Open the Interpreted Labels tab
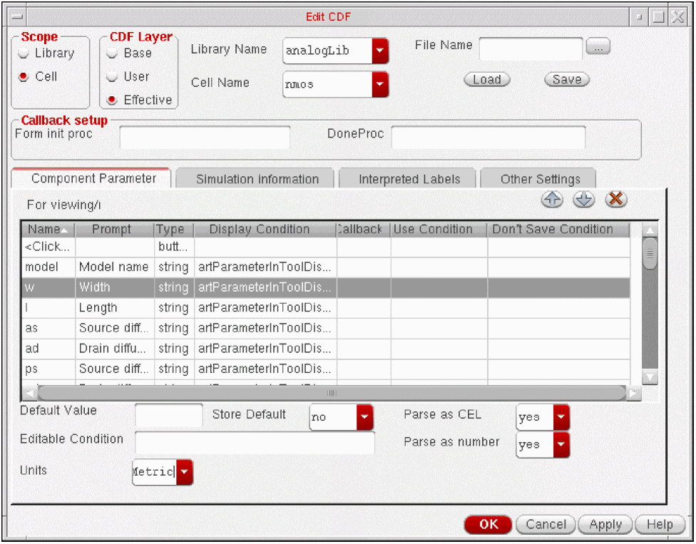 [x=409, y=180]
